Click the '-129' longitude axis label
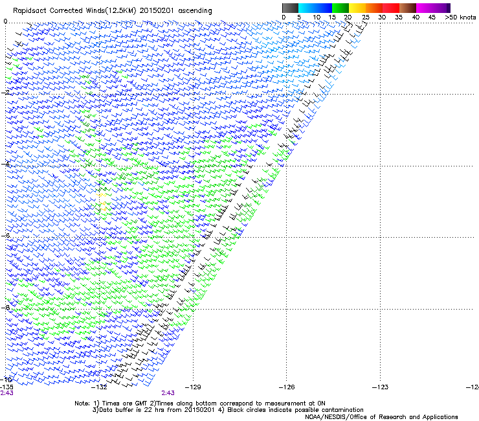The image size is (479, 421). [x=193, y=387]
